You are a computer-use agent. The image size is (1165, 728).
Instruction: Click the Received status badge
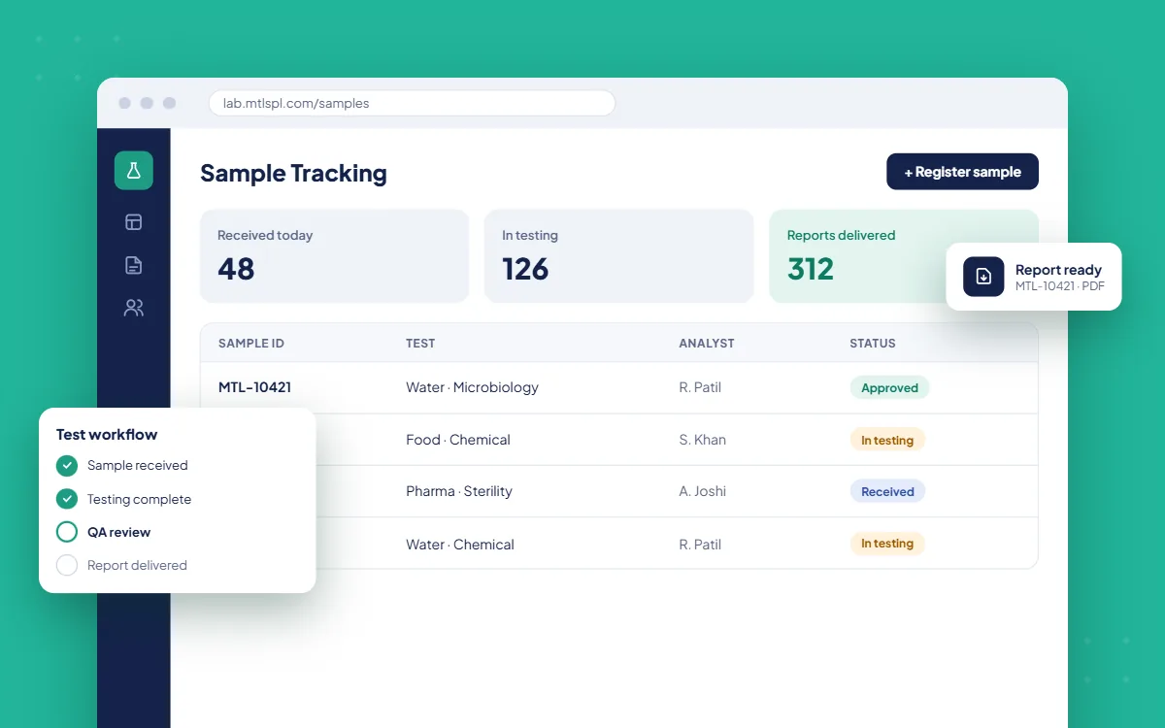point(887,491)
